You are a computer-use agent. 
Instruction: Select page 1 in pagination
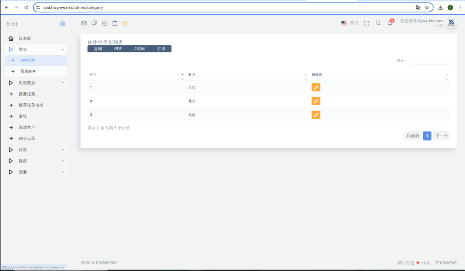[x=427, y=136]
